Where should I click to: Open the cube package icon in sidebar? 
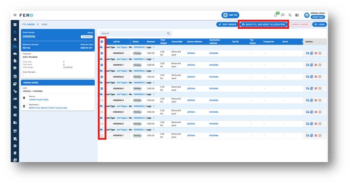click(15, 32)
